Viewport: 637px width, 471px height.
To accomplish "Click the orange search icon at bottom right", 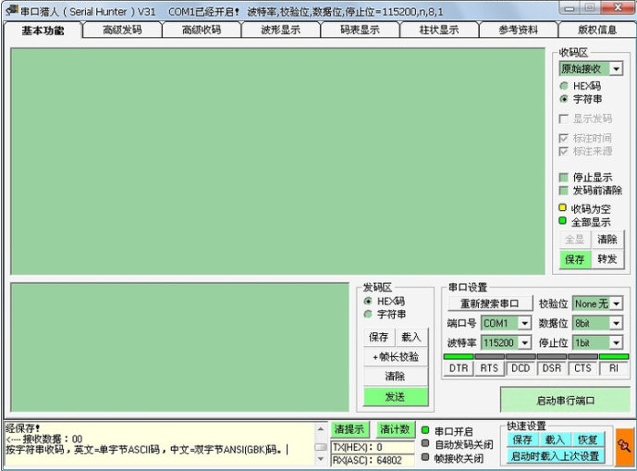I will 625,446.
